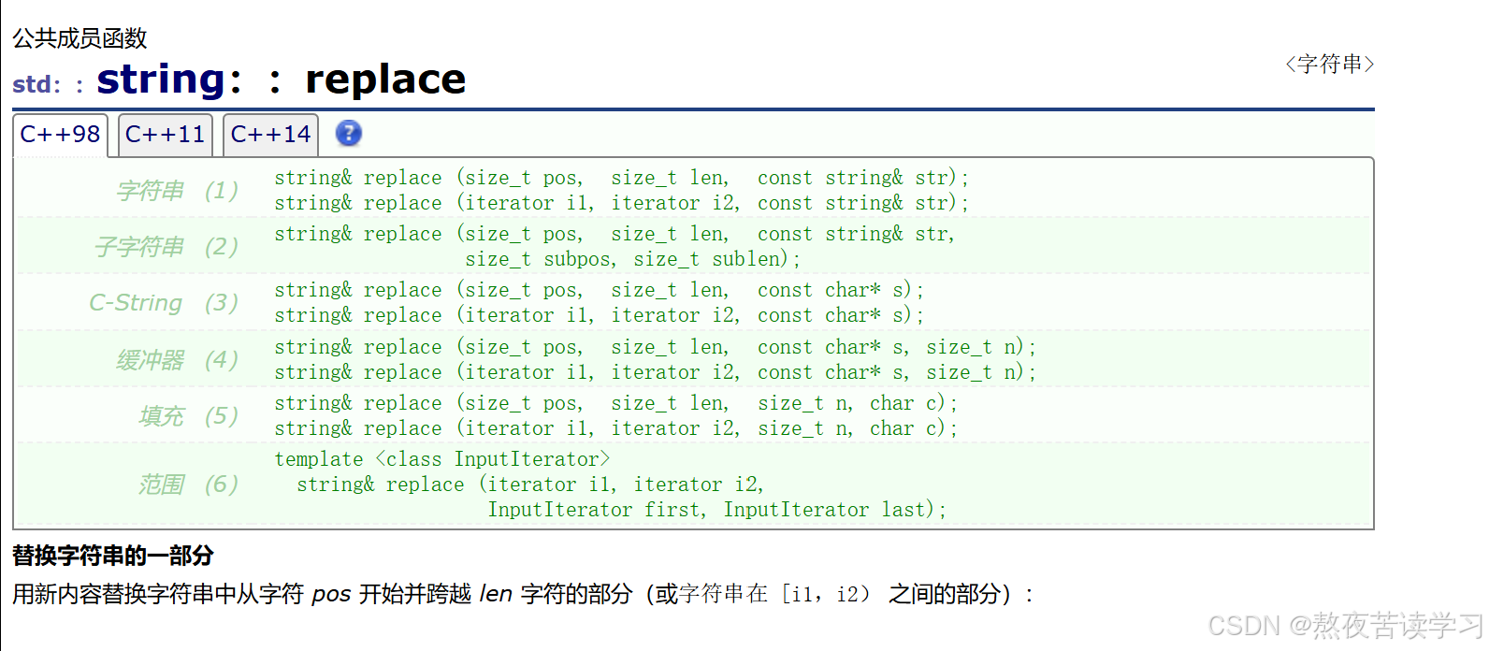Click the 'string' class name in the title
The height and width of the screenshot is (651, 1489).
click(161, 80)
